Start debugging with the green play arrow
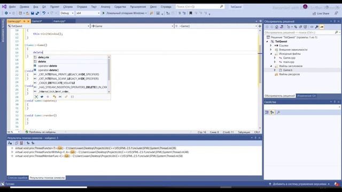The height and width of the screenshot is (192, 342). [x=103, y=13]
